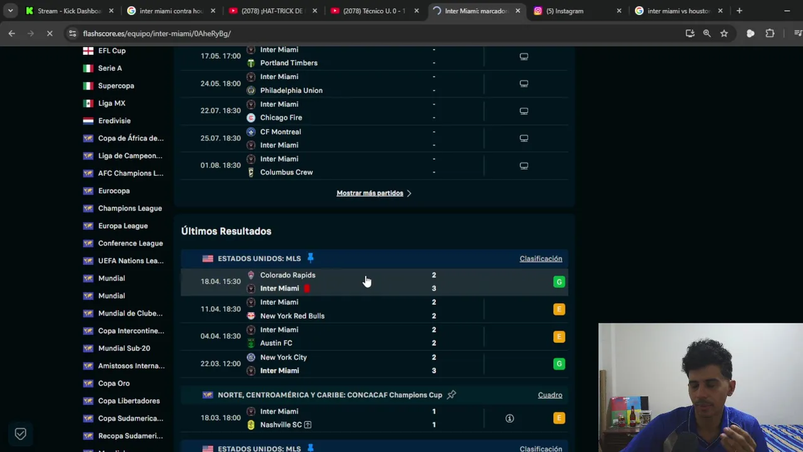Click the shield privacy icon at bottom left
Viewport: 803px width, 452px height.
(21, 434)
